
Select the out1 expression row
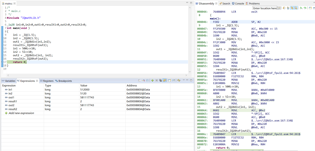(11, 98)
